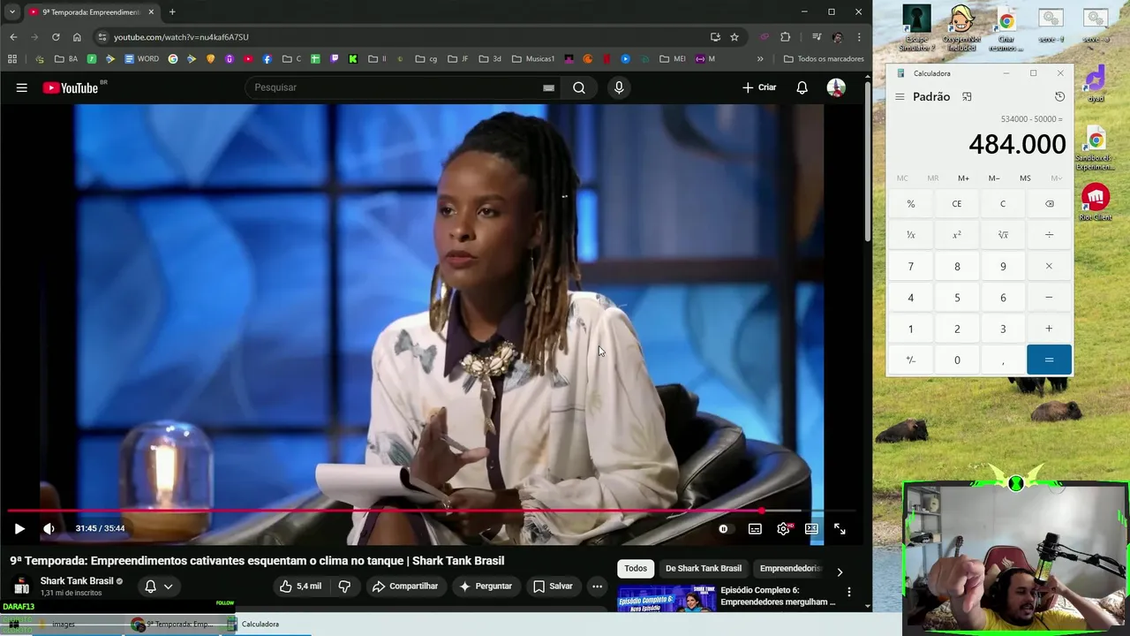The image size is (1130, 636).
Task: Click the Salvar save button
Action: [x=553, y=586]
